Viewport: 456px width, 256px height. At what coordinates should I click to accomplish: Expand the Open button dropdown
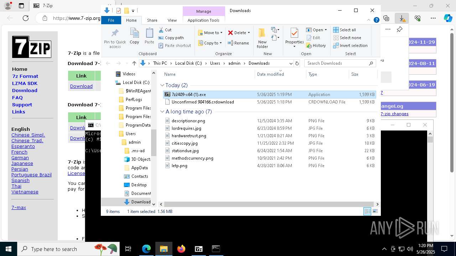click(326, 30)
